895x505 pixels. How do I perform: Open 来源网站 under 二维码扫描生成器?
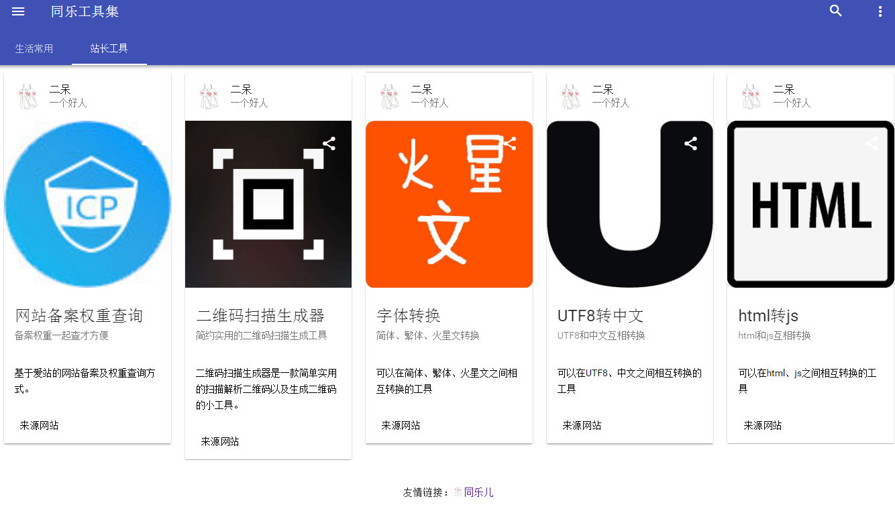coord(220,441)
